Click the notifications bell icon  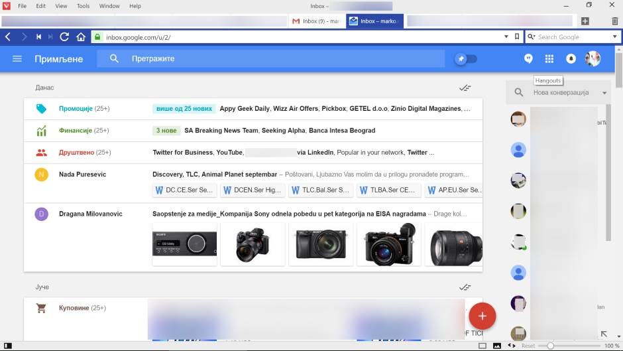coord(571,59)
